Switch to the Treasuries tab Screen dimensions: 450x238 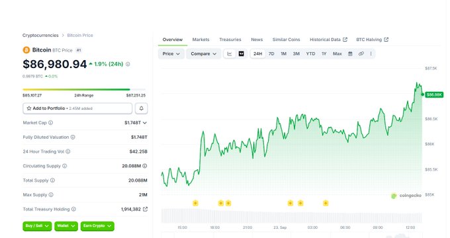(x=230, y=40)
